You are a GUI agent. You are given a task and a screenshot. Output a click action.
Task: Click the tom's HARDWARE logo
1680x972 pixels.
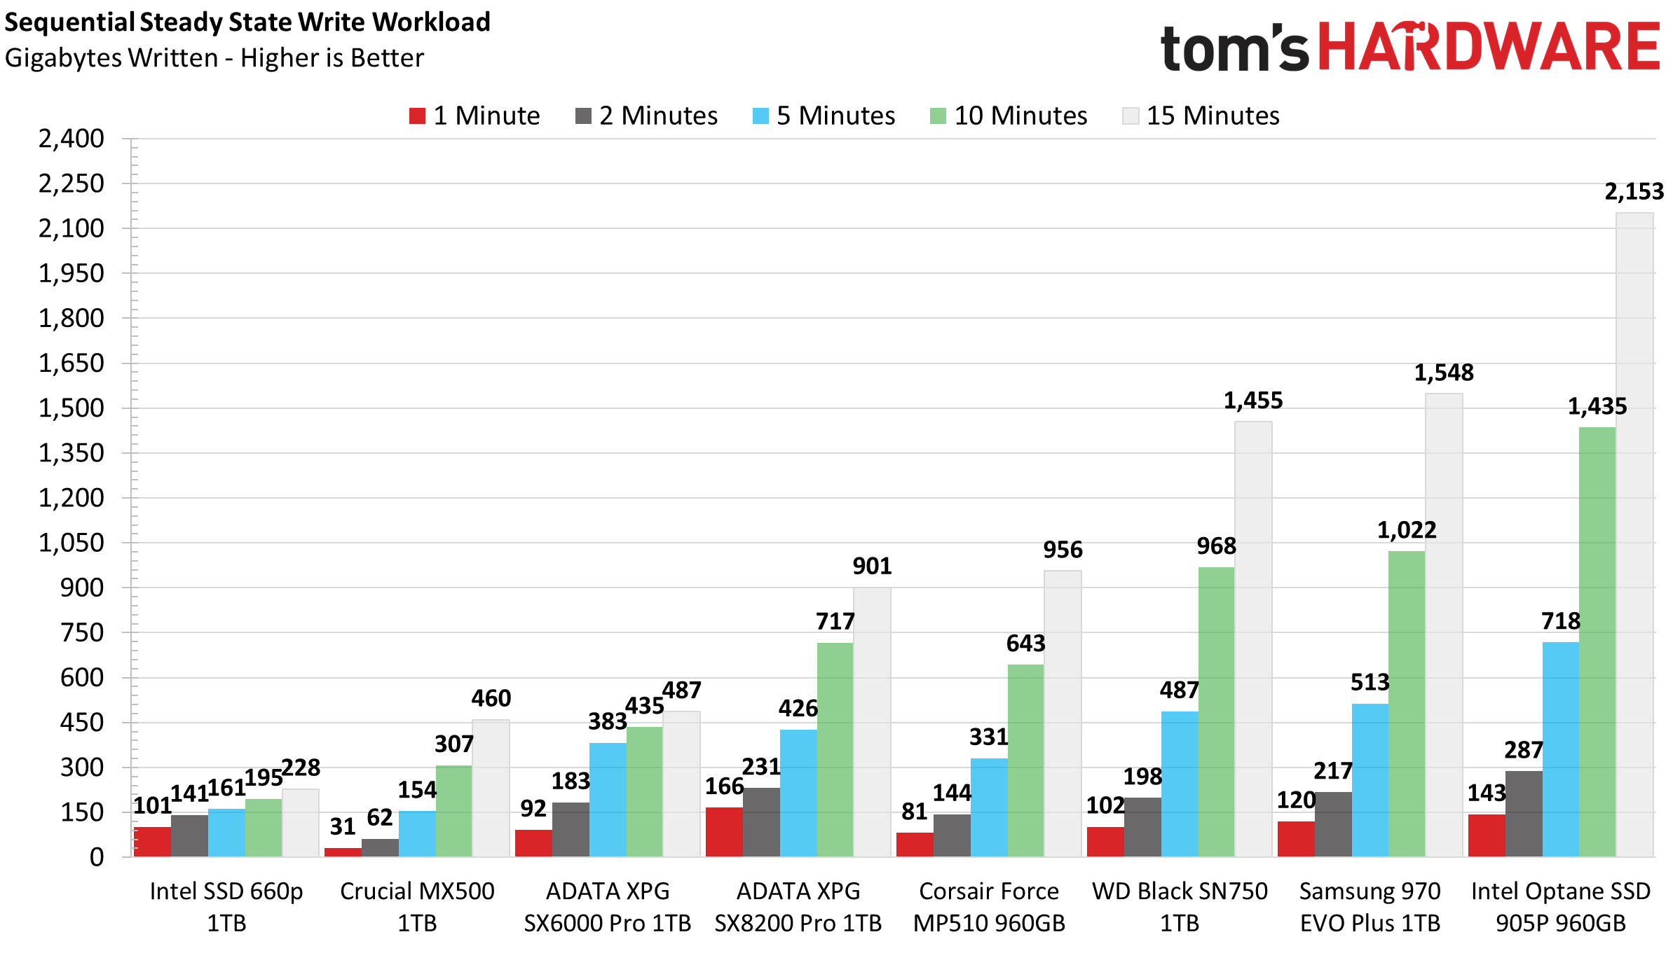pos(1410,46)
